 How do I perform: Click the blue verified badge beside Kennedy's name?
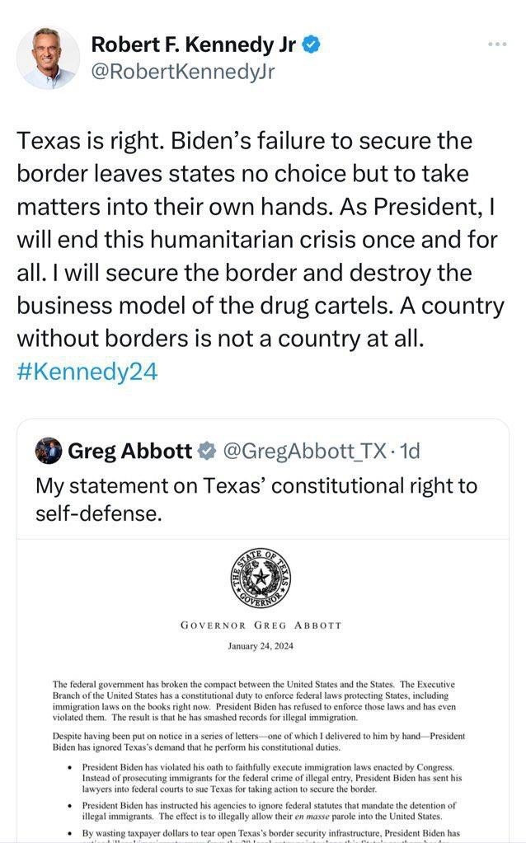(310, 44)
